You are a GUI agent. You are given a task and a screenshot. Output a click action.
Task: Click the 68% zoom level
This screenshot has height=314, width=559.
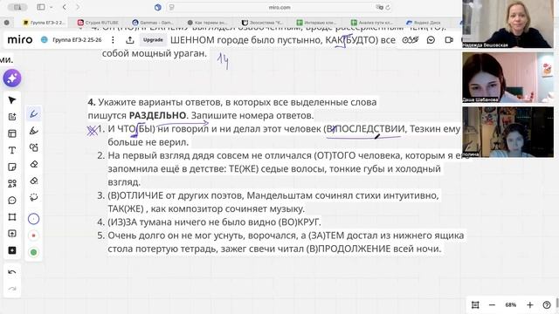click(510, 304)
